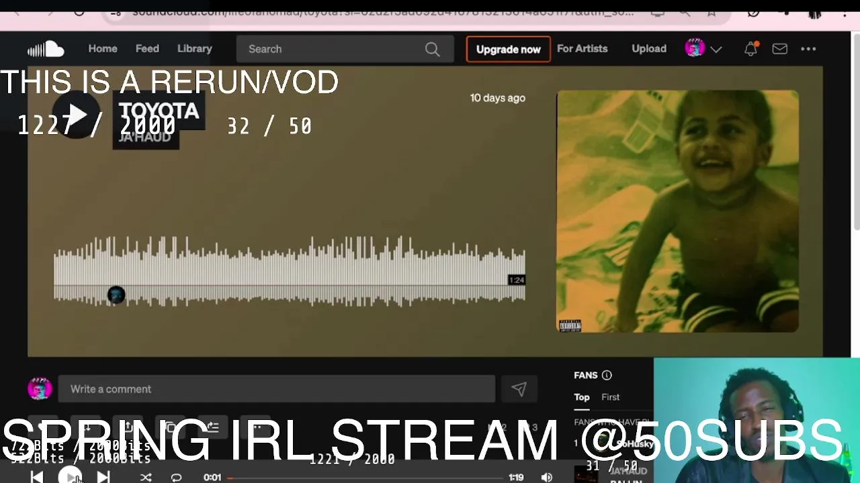Click the SoundCloud cloud logo

coord(45,49)
